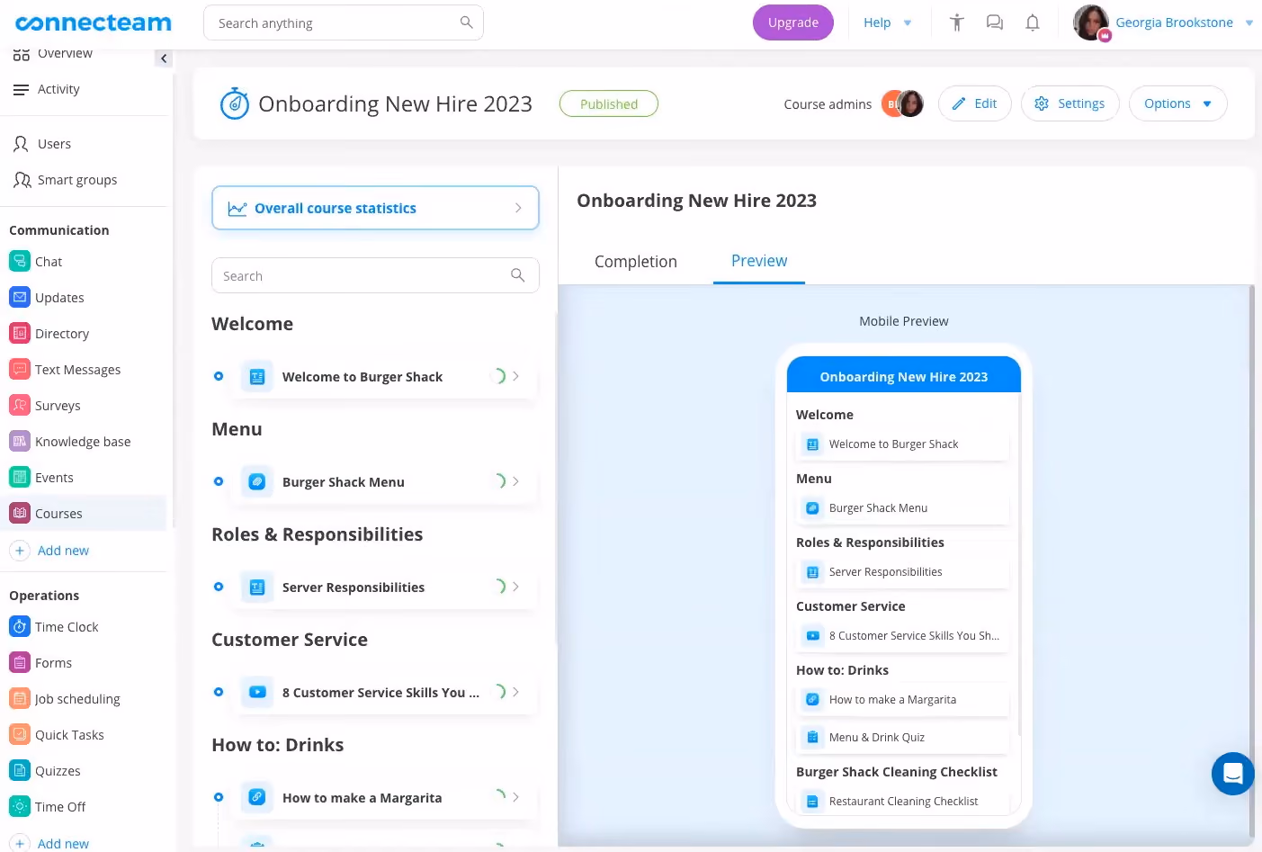The image size is (1262, 852).
Task: Open the accessibility icon in header
Action: pyautogui.click(x=956, y=22)
